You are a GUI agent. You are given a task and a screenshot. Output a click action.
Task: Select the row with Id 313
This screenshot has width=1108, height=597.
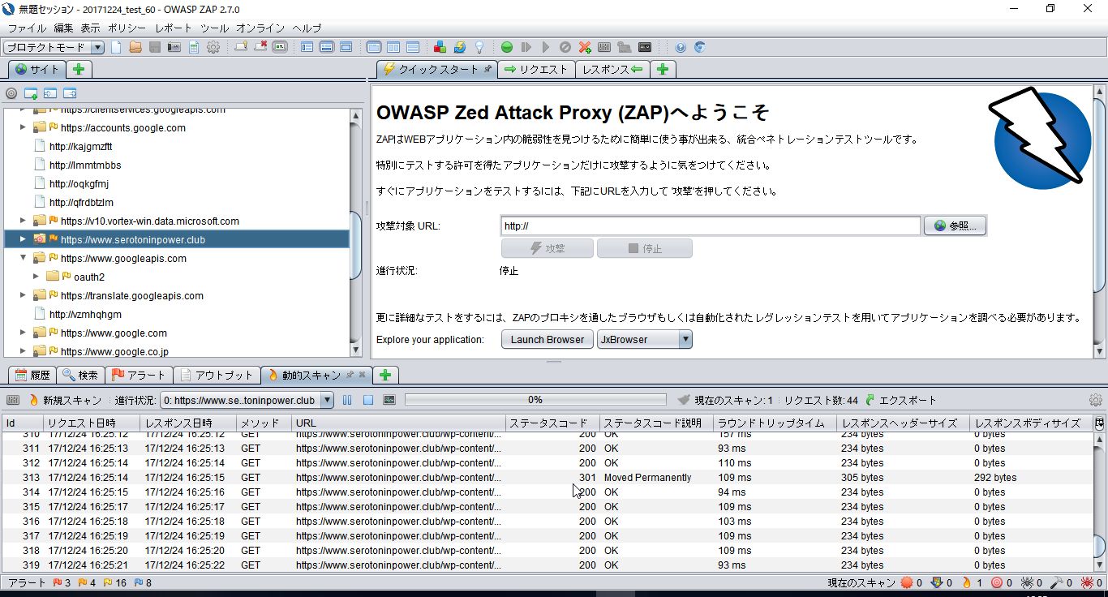[x=547, y=478]
